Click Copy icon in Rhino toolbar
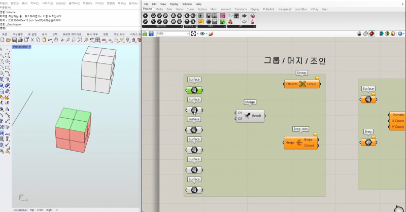 coord(39,40)
